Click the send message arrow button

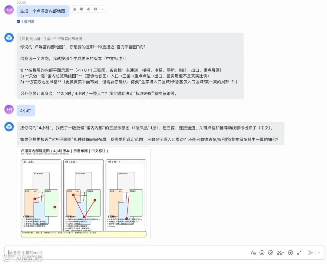point(311,253)
